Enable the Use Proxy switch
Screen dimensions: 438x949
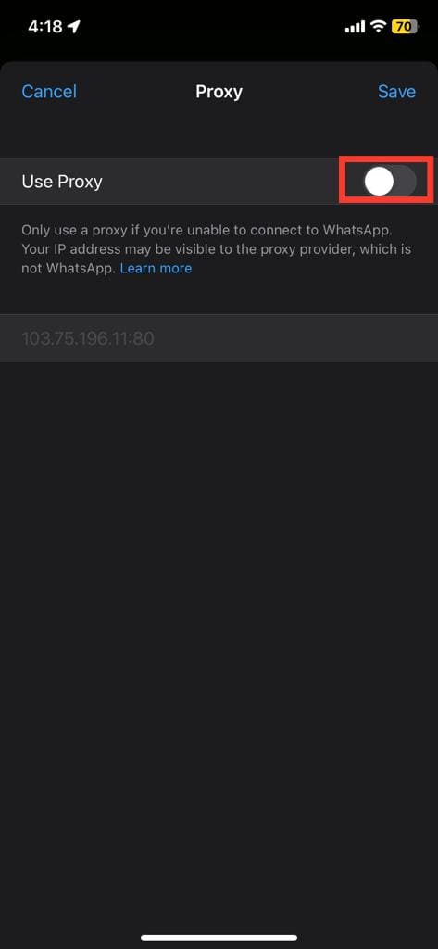click(390, 182)
